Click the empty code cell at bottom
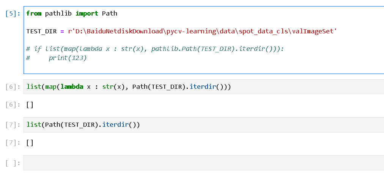The height and width of the screenshot is (178, 384). point(204,163)
